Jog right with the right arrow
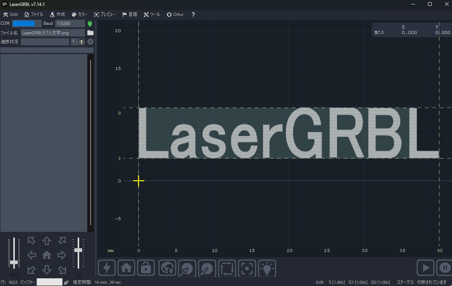Image resolution: width=452 pixels, height=286 pixels. click(61, 255)
